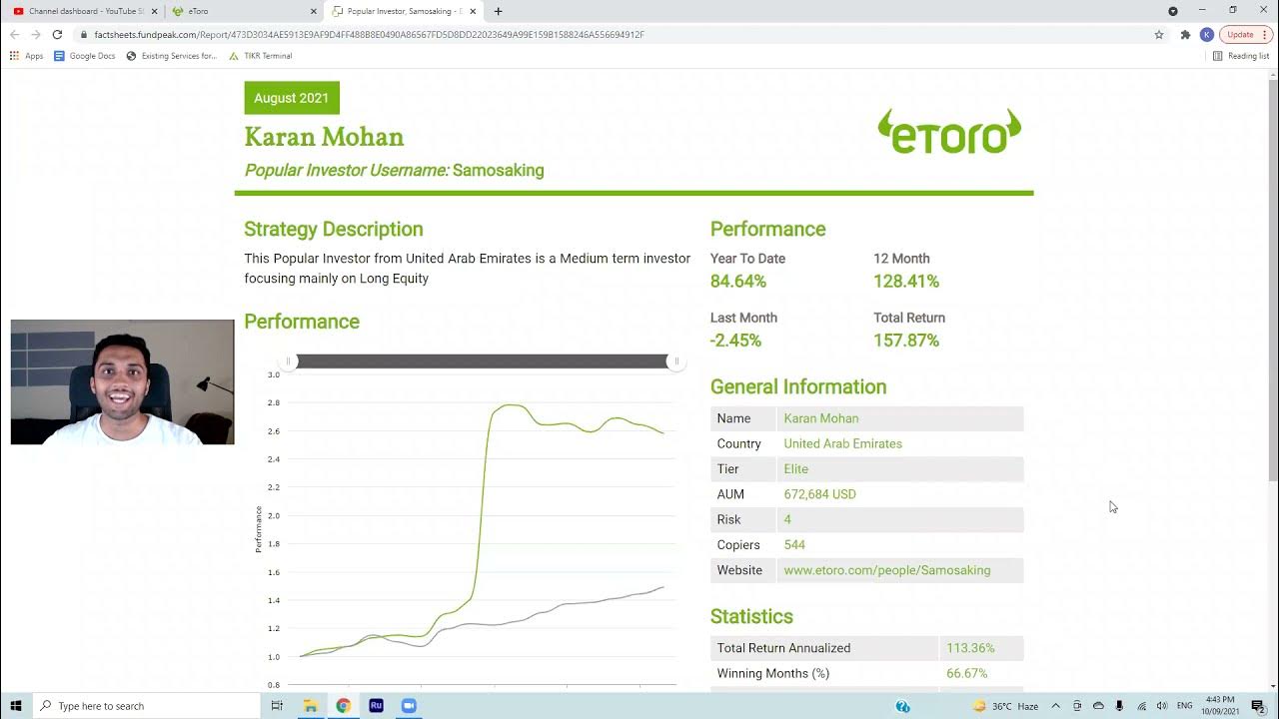Click the browser forward arrow

[x=36, y=34]
